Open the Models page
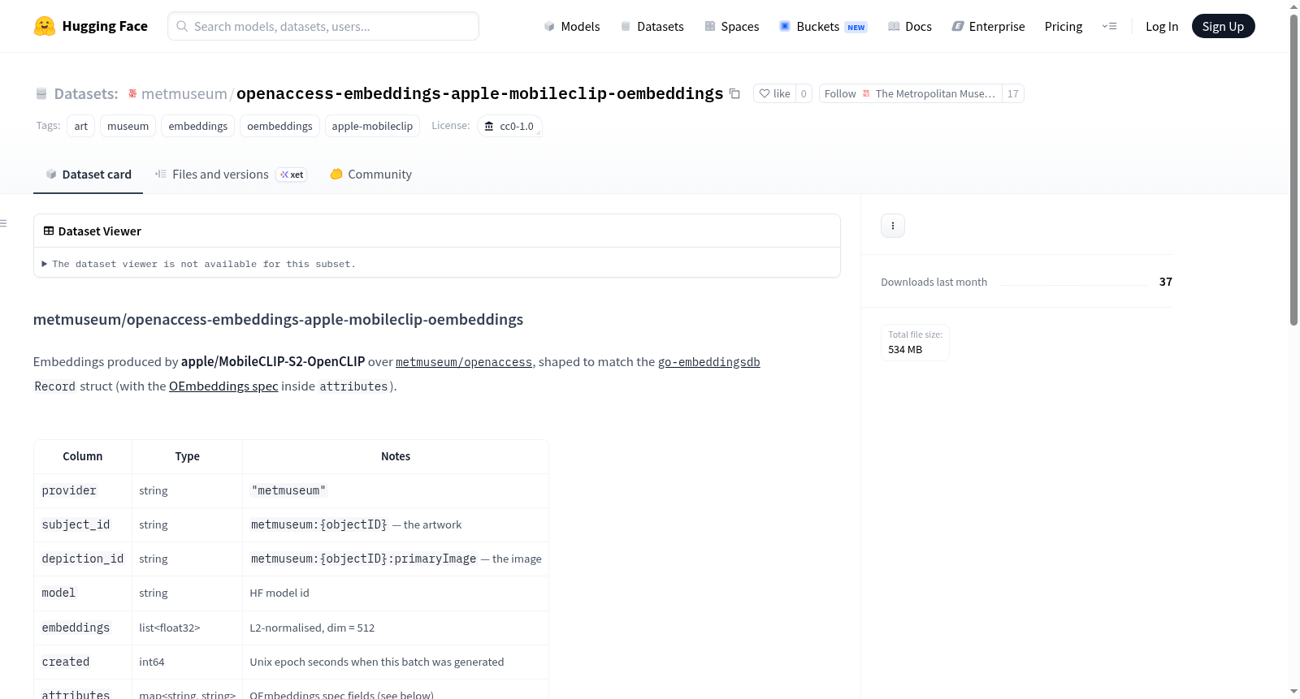 572,26
